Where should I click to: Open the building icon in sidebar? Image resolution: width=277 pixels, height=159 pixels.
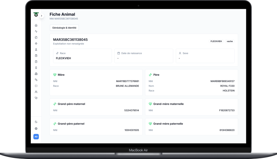coord(36,74)
